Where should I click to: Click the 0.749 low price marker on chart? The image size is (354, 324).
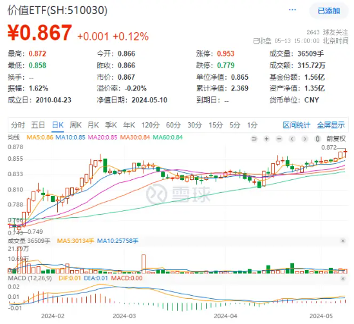click(x=35, y=232)
